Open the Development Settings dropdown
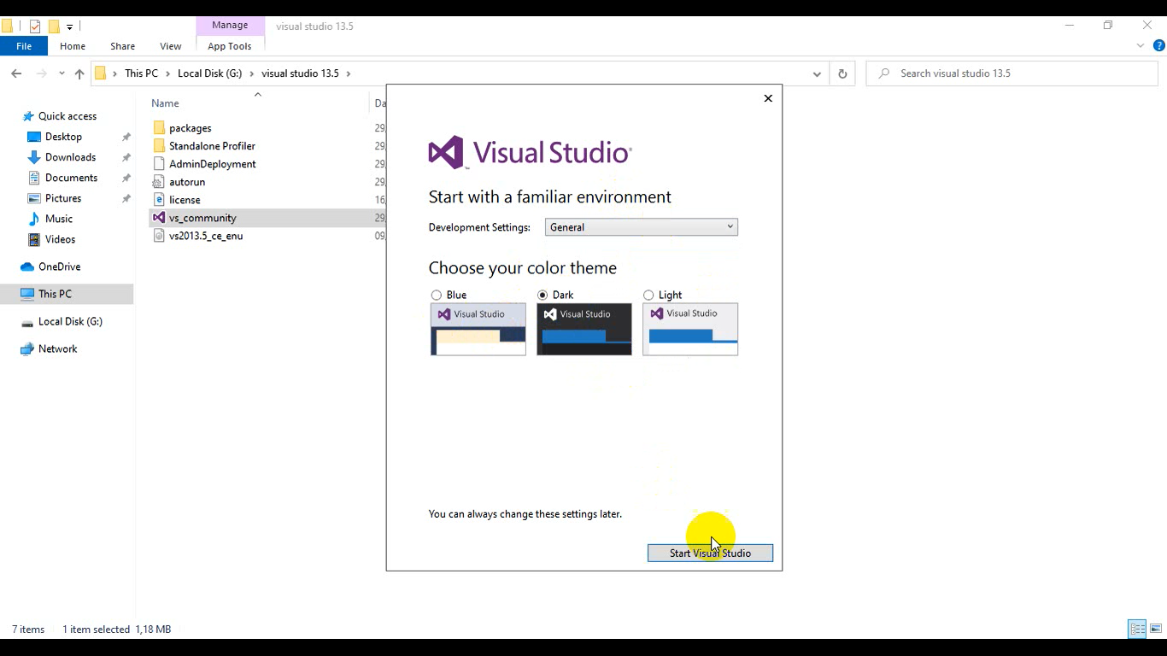Screen dimensions: 1167x656 click(x=641, y=227)
